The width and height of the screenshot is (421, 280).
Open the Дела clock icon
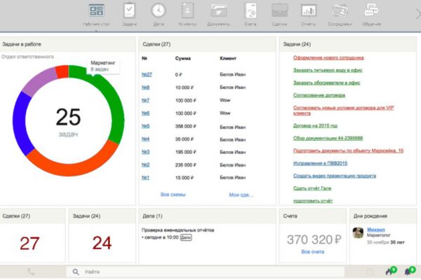pos(159,10)
